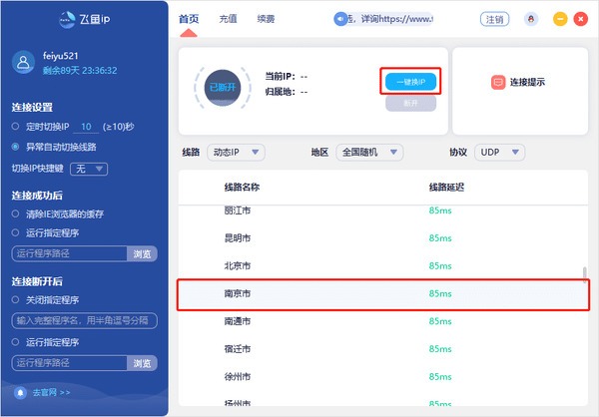The width and height of the screenshot is (599, 417).
Task: Click the speaker announcement icon in the header
Action: [340, 19]
